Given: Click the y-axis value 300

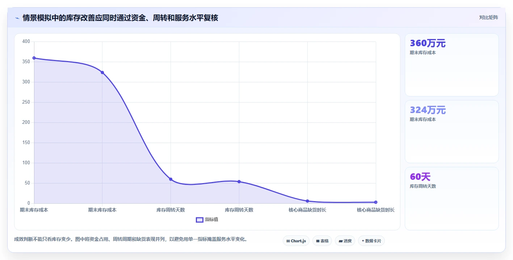Looking at the screenshot, I should point(26,82).
